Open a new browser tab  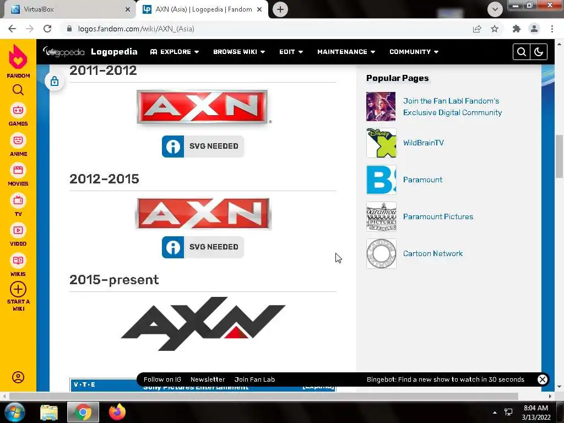280,9
